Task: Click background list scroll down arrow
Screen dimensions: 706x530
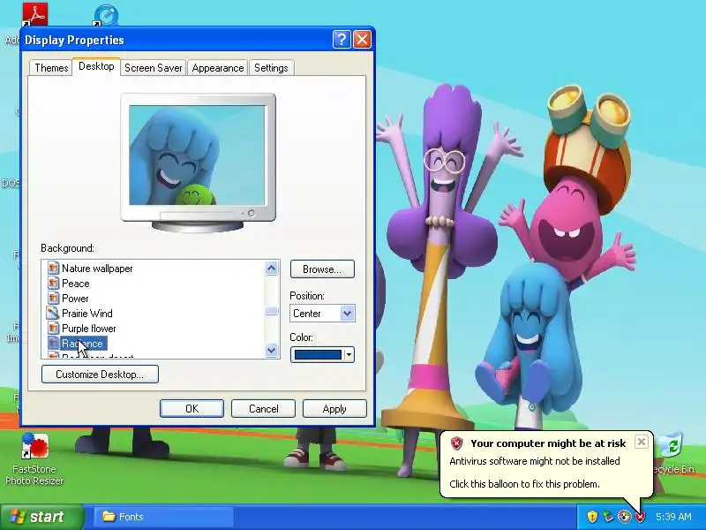Action: (272, 350)
